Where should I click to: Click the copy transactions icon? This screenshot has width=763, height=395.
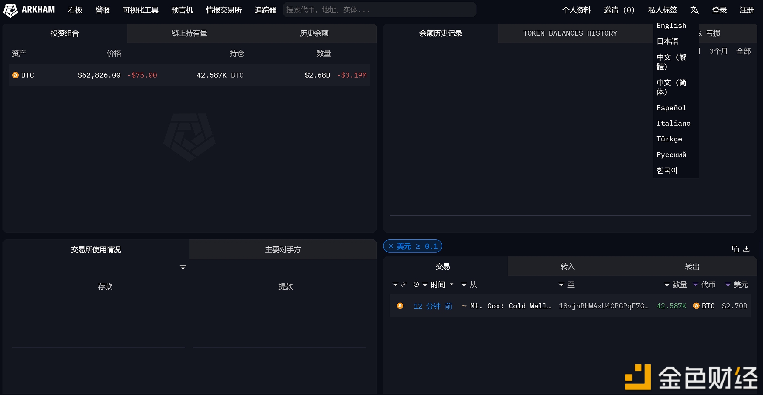[x=735, y=249]
